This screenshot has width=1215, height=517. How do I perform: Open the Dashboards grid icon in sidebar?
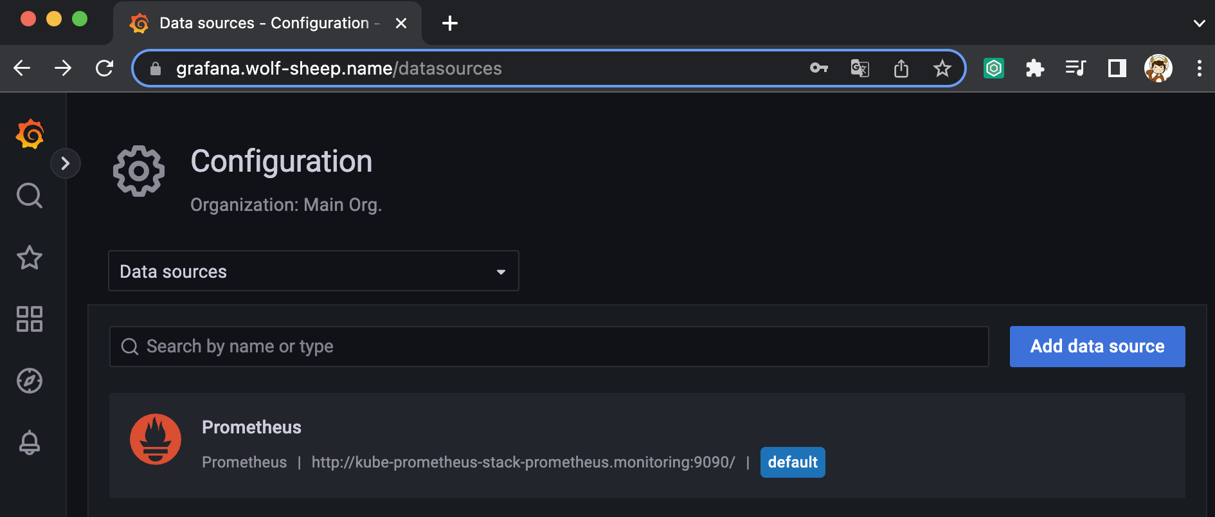30,319
